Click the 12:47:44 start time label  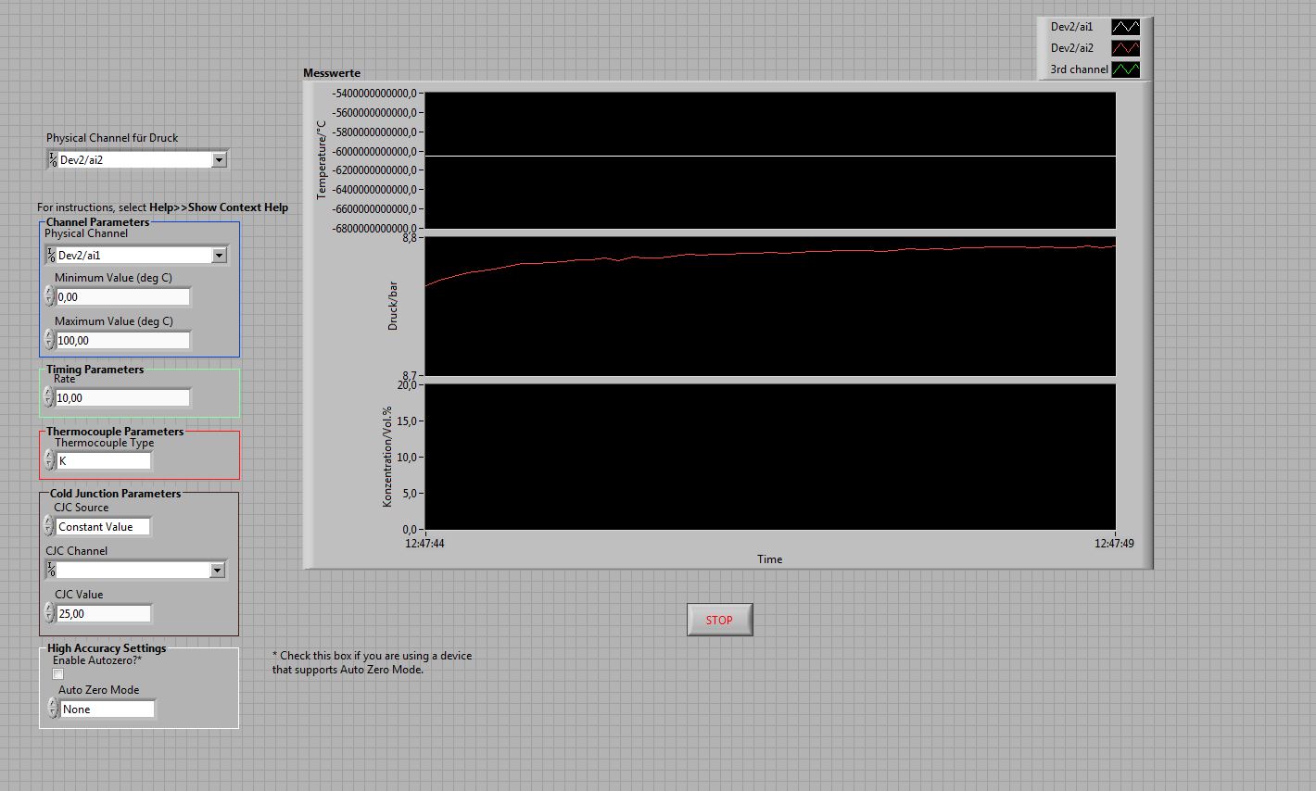coord(424,544)
